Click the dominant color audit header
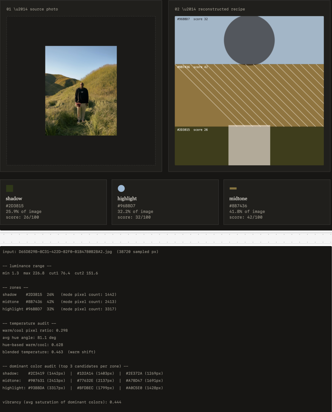Image resolution: width=332 pixels, height=412 pixels. coord(65,366)
